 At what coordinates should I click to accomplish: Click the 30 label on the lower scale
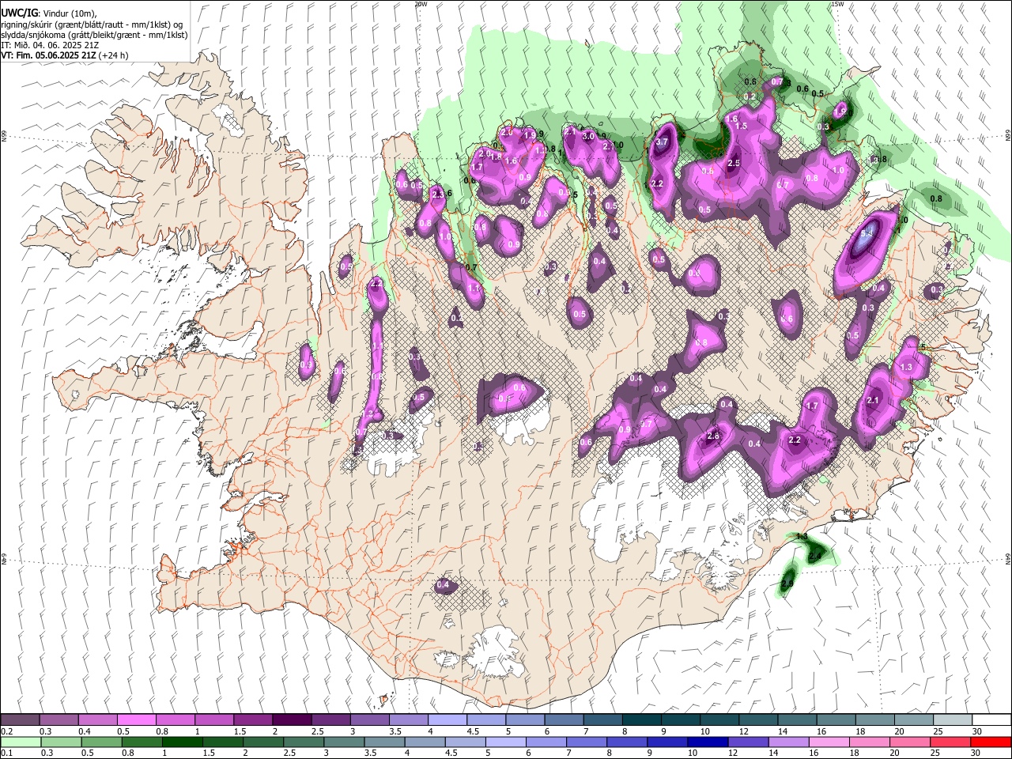pos(977,753)
